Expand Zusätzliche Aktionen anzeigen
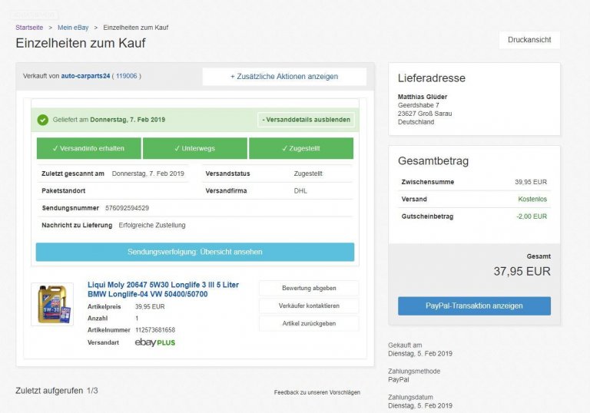 click(284, 76)
